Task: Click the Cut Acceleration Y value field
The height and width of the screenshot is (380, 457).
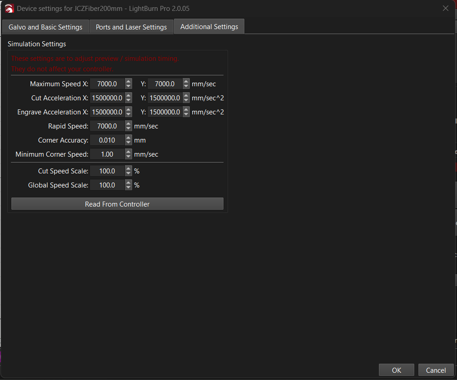Action: (x=164, y=98)
